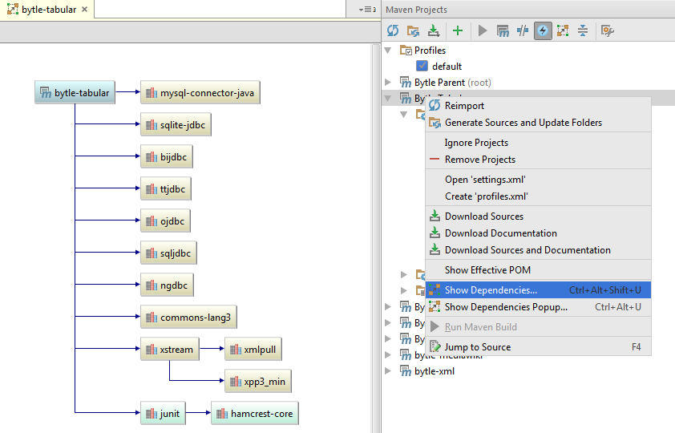Viewport: 675px width, 433px height.
Task: Click the Execute Maven Goal icon
Action: click(x=503, y=30)
